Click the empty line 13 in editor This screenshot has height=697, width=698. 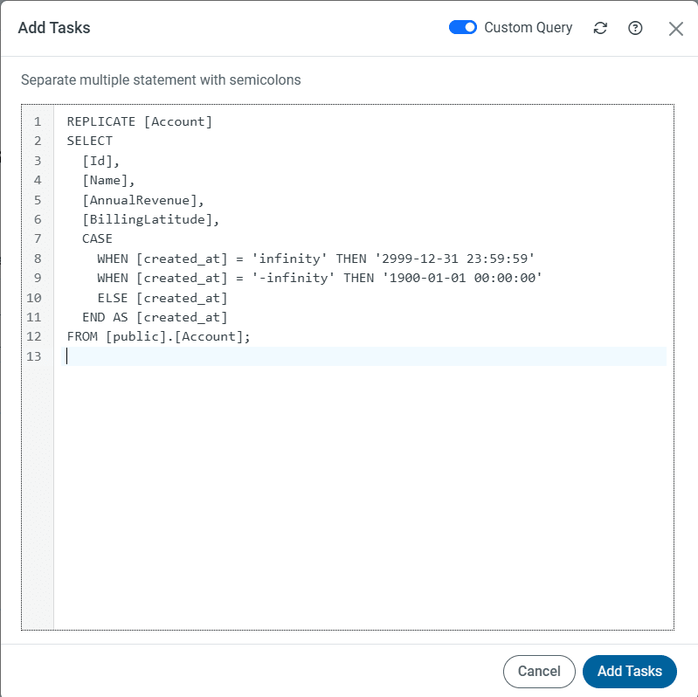click(349, 356)
